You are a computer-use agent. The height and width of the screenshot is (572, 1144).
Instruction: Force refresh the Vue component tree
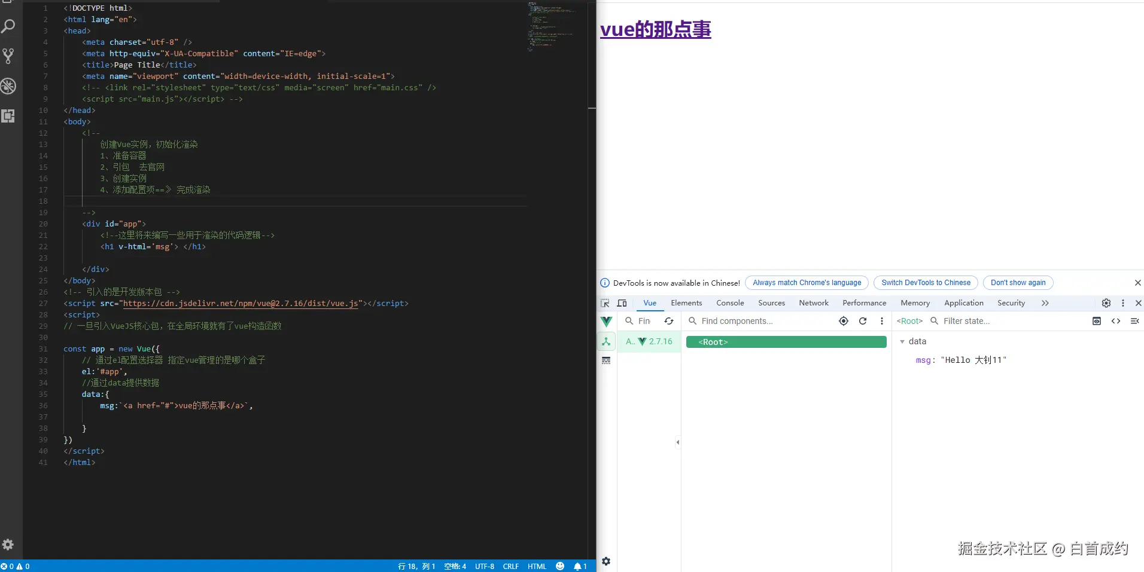[863, 321]
